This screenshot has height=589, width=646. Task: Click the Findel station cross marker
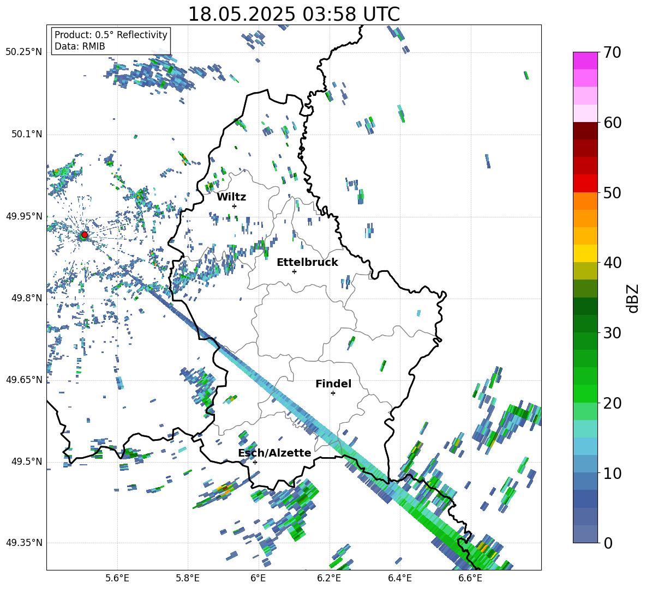click(x=333, y=393)
